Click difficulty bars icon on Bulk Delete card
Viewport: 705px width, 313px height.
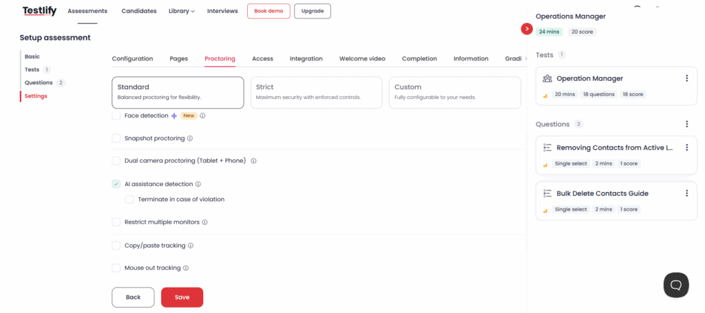(x=545, y=210)
